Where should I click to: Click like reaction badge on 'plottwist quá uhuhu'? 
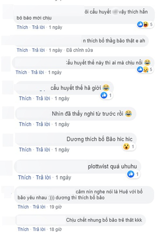131,174
